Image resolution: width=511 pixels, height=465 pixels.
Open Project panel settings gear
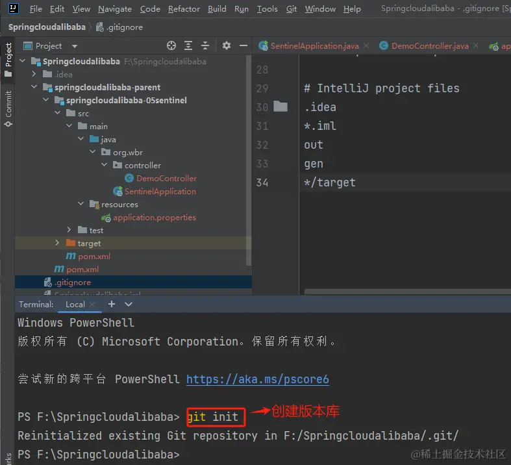click(x=227, y=45)
